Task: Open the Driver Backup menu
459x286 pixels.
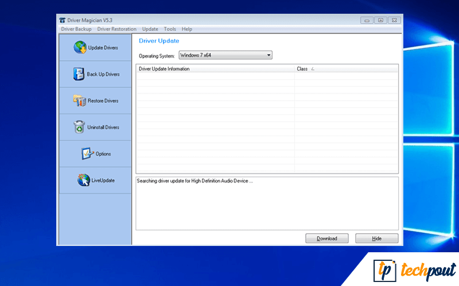Action: (x=76, y=29)
